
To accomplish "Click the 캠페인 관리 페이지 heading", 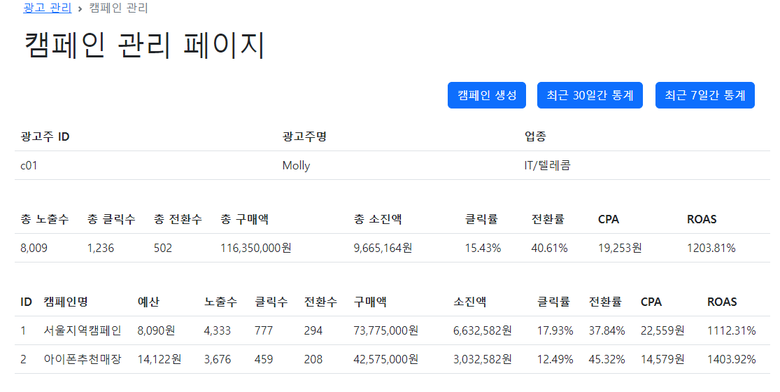I will point(144,45).
